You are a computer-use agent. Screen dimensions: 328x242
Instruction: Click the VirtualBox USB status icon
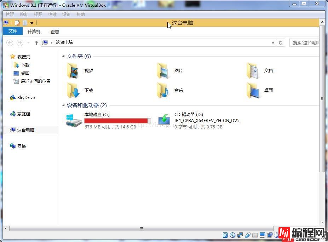(x=248, y=235)
